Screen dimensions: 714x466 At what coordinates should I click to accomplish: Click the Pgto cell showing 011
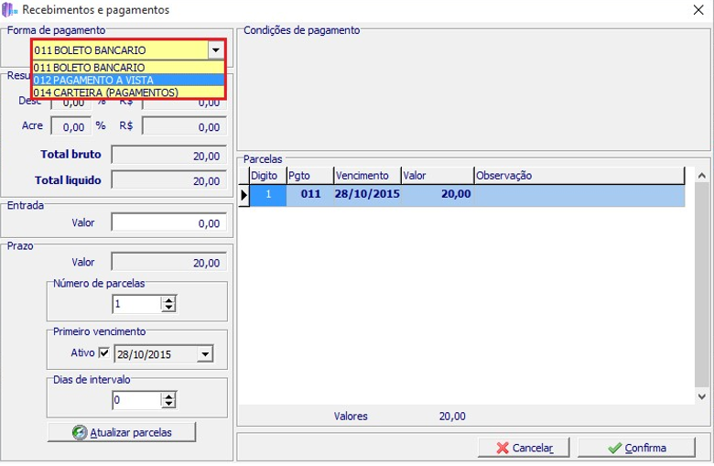tap(310, 195)
